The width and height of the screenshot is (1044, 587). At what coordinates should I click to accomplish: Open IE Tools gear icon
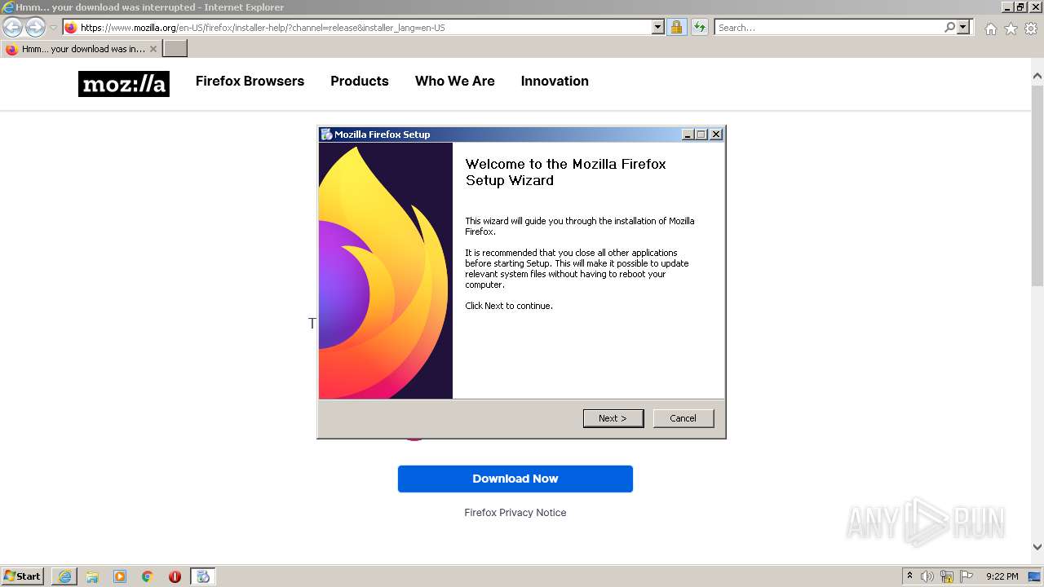(x=1031, y=29)
